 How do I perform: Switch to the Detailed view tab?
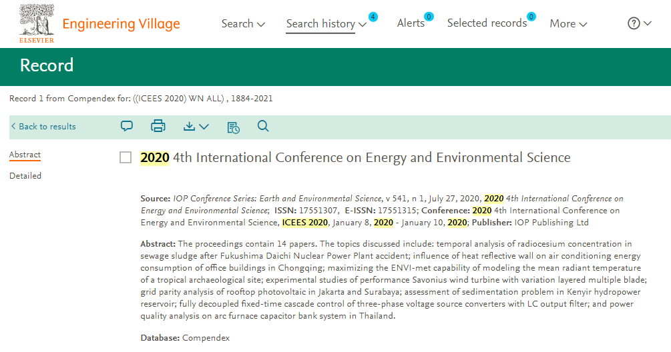(25, 176)
